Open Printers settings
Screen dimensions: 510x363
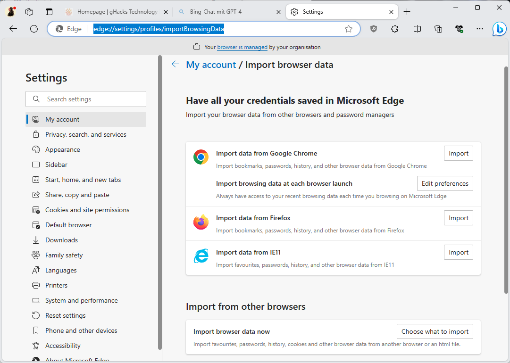tap(86, 285)
